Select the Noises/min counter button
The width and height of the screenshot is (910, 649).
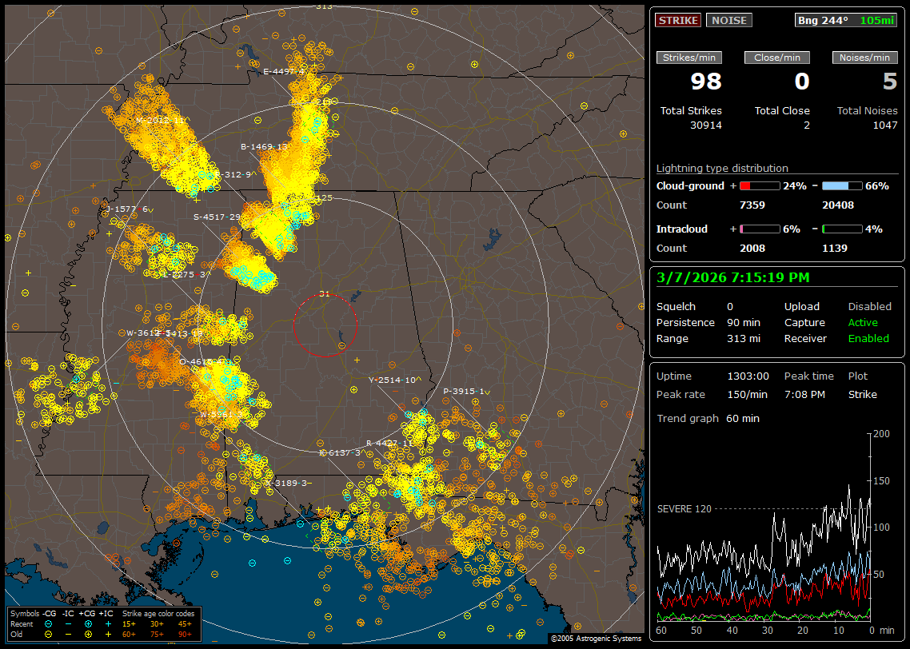864,58
